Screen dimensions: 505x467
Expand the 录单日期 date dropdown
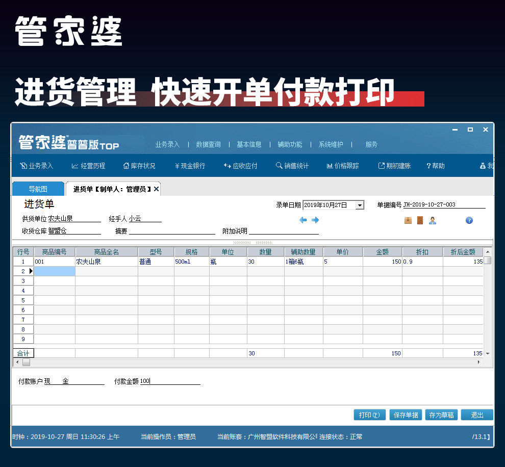tap(360, 205)
